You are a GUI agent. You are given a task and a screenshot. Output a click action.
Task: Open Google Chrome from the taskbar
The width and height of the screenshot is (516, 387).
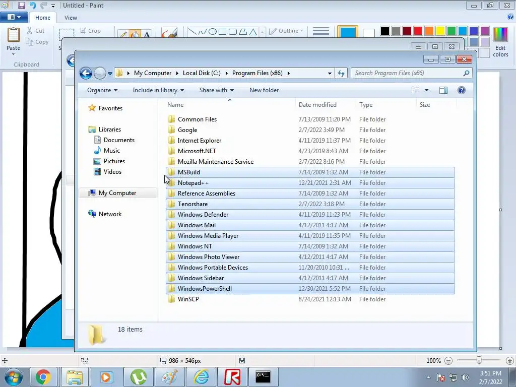coord(43,377)
